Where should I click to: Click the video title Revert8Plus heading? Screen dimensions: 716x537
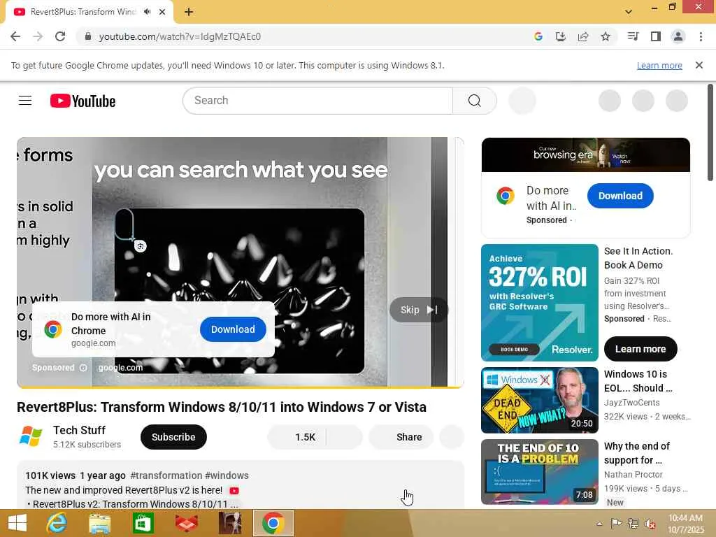(x=222, y=407)
